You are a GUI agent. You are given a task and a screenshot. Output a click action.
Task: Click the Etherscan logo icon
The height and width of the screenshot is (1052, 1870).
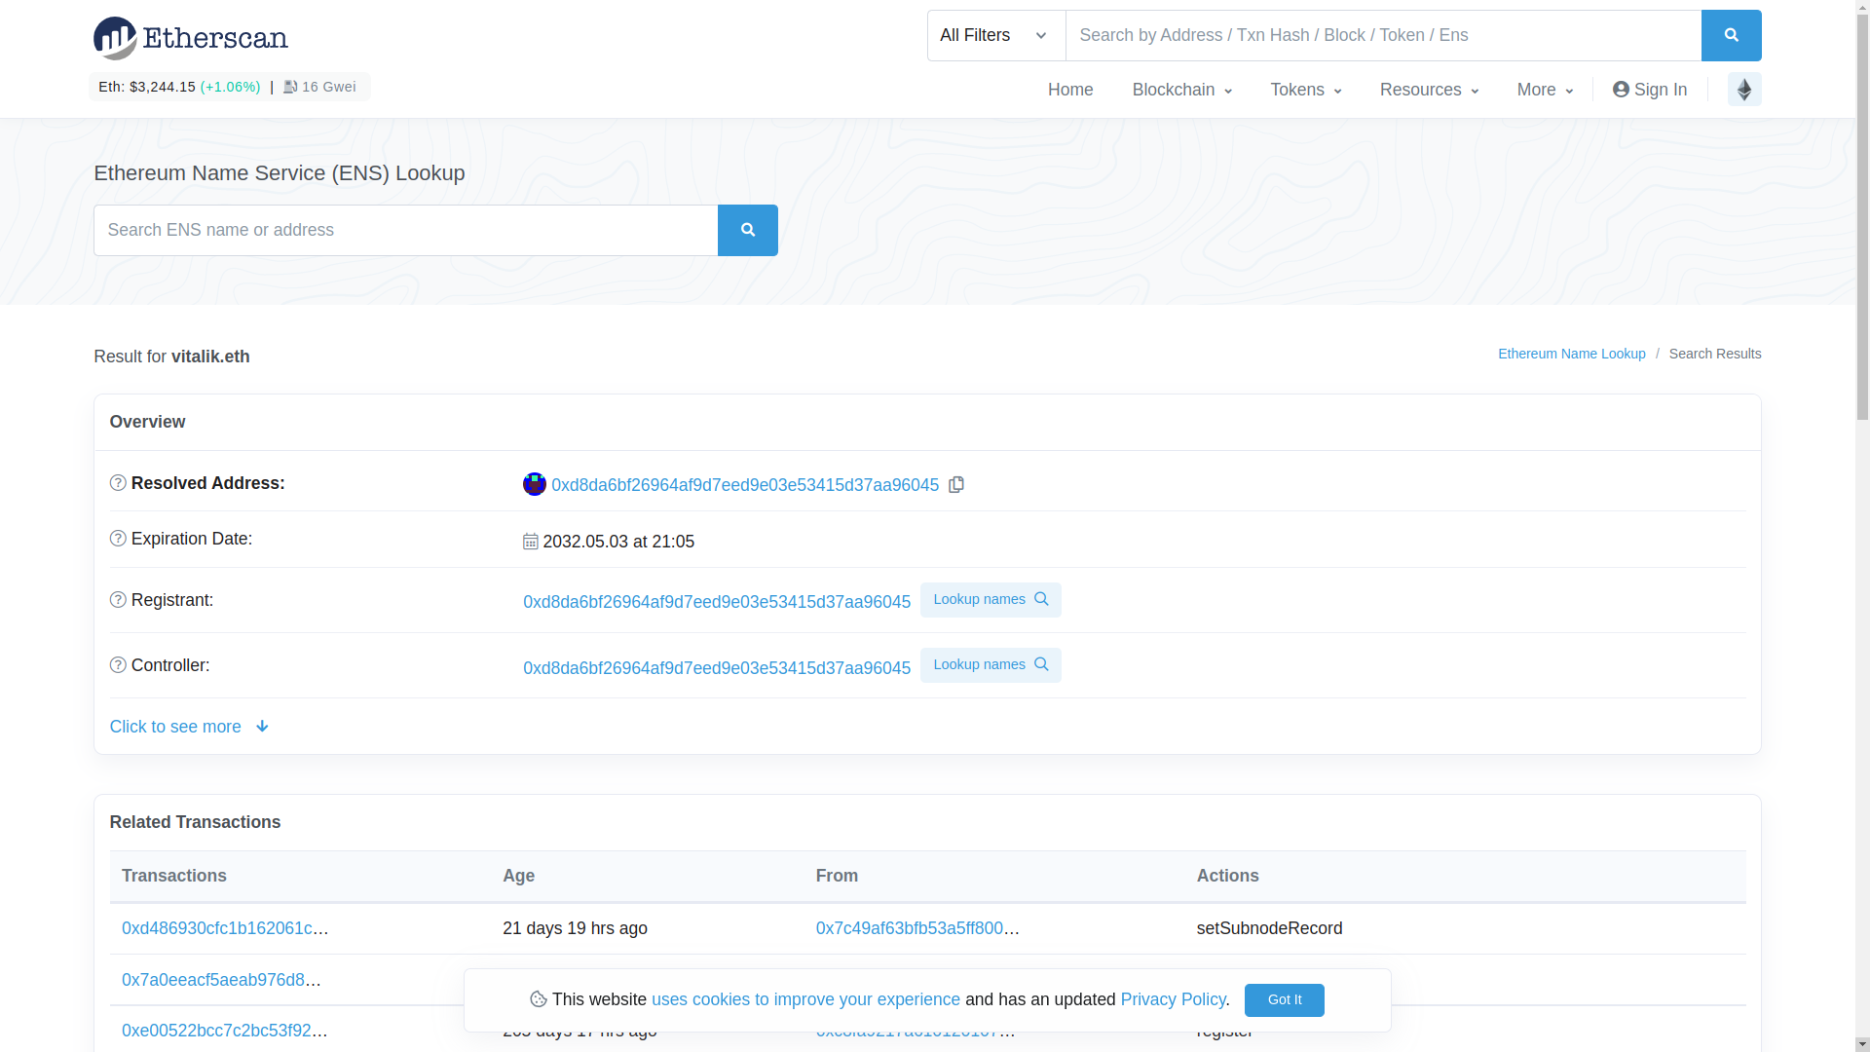click(114, 39)
